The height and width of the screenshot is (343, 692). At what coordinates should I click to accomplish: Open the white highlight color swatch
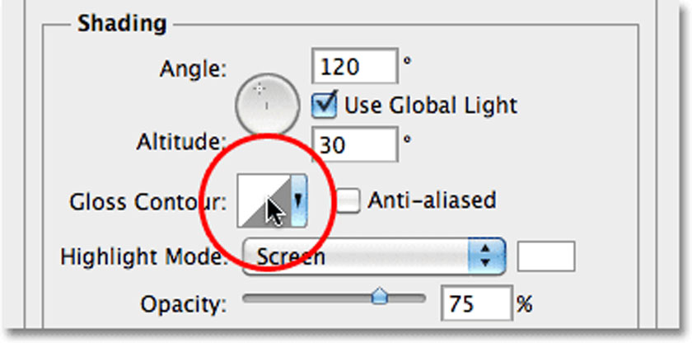[546, 256]
